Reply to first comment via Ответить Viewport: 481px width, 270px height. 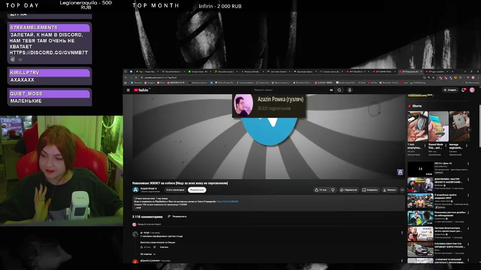[x=164, y=247]
